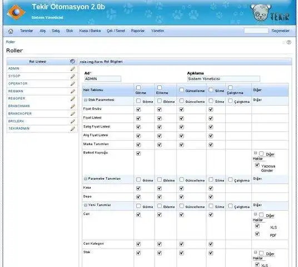The width and height of the screenshot is (298, 267).
Task: Open the Stok menu
Action: tap(69, 31)
